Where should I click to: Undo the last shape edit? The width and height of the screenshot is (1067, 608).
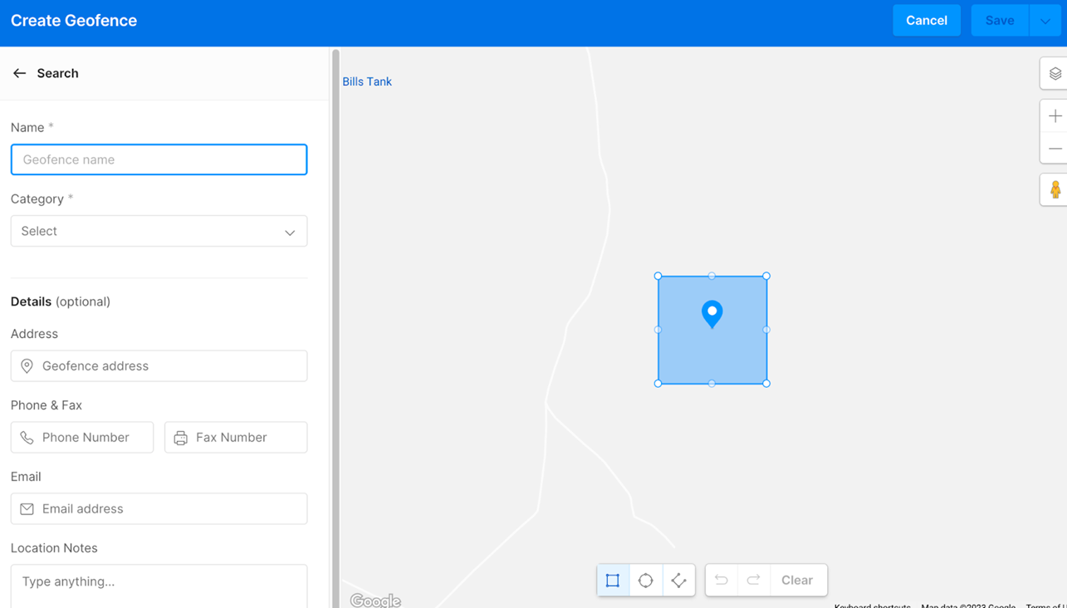[x=722, y=581]
